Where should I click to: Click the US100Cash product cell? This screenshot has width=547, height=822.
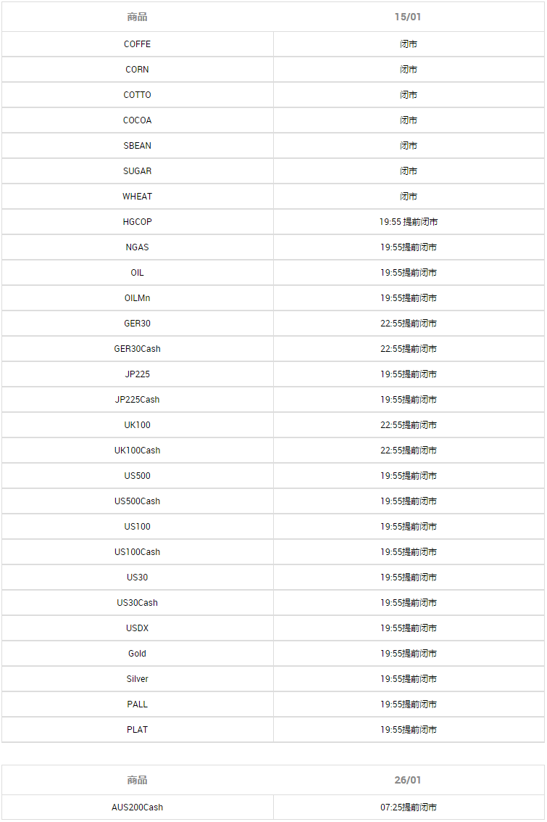point(137,552)
